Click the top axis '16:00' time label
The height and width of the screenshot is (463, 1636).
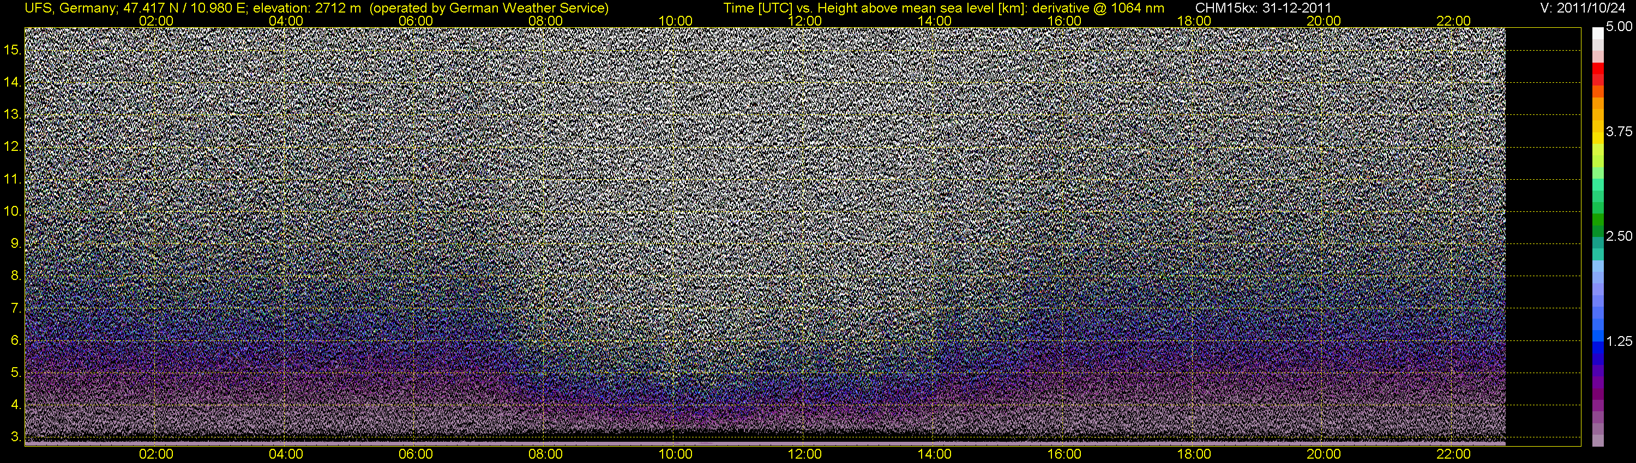tap(1064, 21)
